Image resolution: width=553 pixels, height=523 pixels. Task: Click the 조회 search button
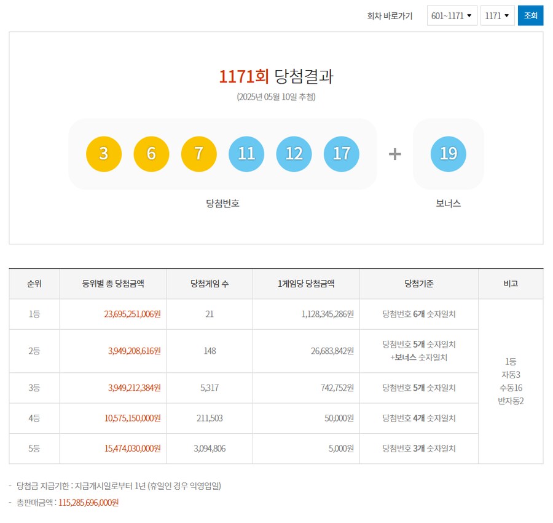click(x=531, y=15)
